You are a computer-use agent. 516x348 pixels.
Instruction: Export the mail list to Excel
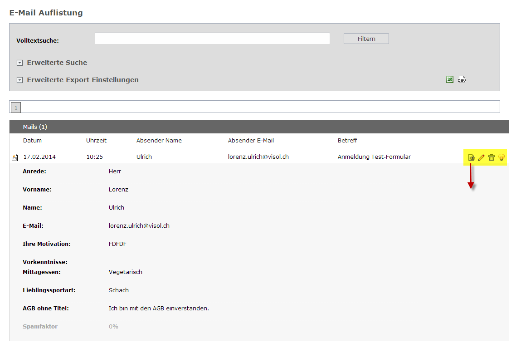pyautogui.click(x=449, y=79)
